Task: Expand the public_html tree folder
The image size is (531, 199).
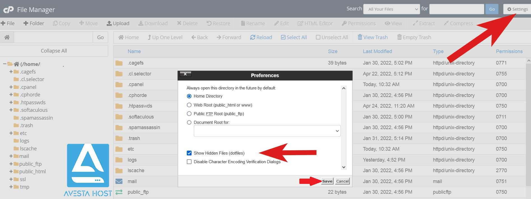Action: coord(11,172)
